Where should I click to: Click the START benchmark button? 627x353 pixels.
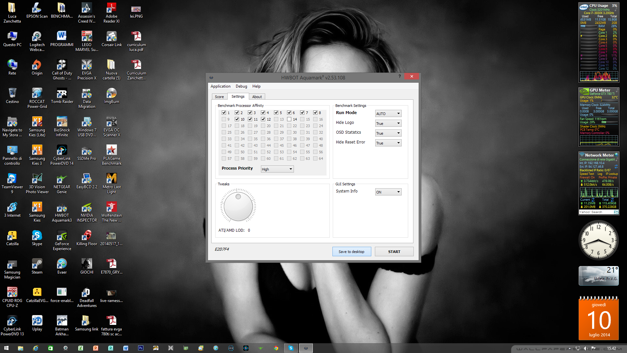pyautogui.click(x=394, y=252)
